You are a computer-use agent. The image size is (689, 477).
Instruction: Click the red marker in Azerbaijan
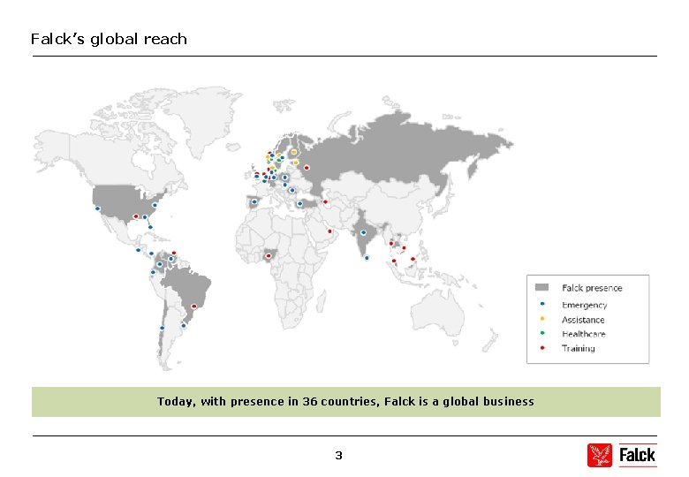click(x=325, y=202)
